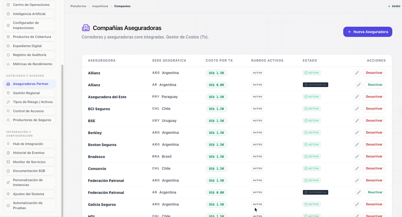Open the Consorcio edit pencil icon
The height and width of the screenshot is (217, 402).
[357, 168]
